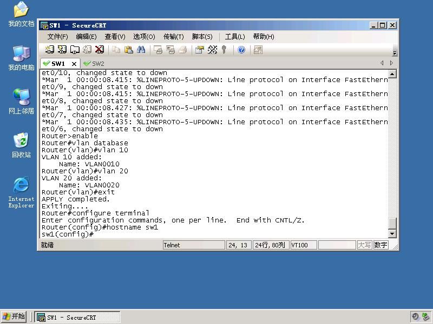Expand the toolbar overflow chevron
Viewport: 433px width, 324px height.
coord(395,53)
